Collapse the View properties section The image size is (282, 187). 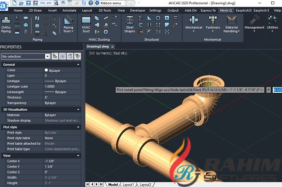pos(78,156)
